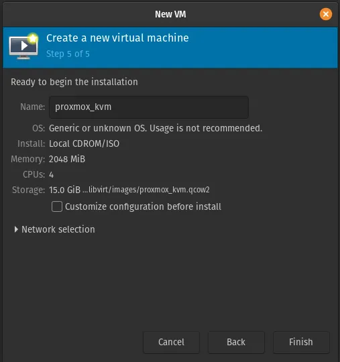The width and height of the screenshot is (340, 362).
Task: Click Finish to begin installation
Action: [301, 342]
